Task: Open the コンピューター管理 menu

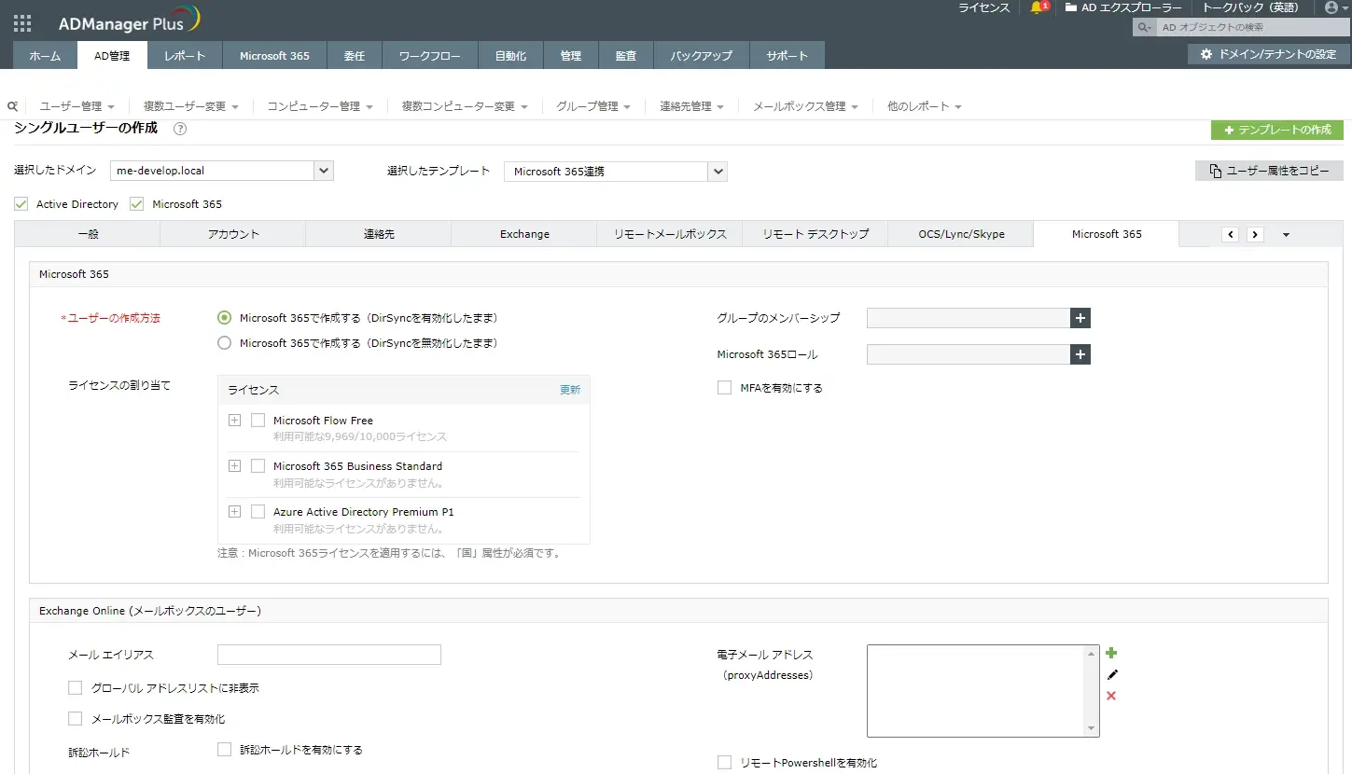Action: click(320, 106)
